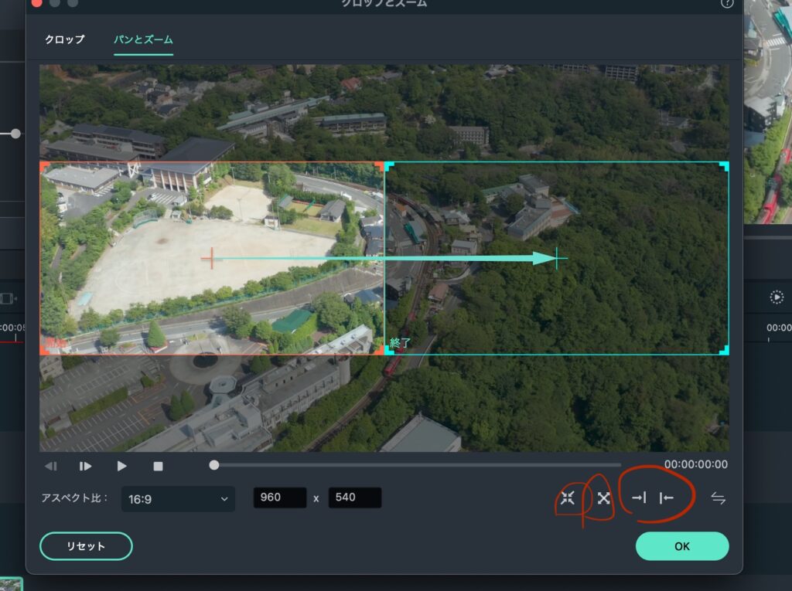Switch to the クロップ tab
The image size is (792, 591).
(64, 39)
